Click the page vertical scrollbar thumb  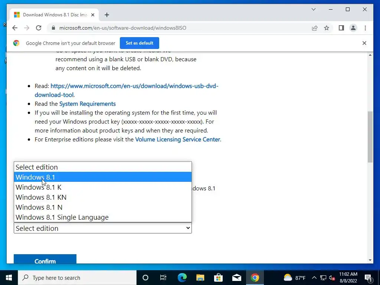[370, 137]
